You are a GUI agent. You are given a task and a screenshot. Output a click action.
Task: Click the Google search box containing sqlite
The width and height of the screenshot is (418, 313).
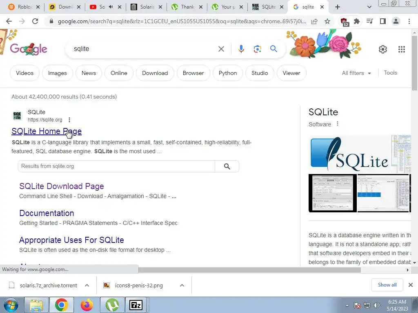(x=144, y=49)
